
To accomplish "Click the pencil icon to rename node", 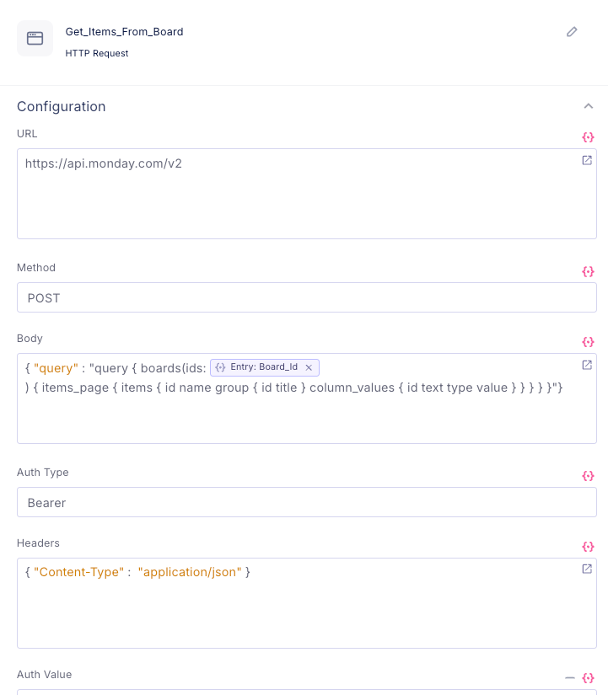I will [572, 32].
